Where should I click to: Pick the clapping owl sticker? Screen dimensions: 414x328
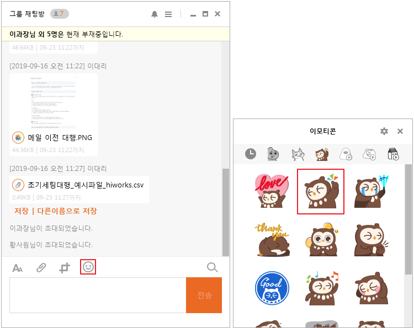pyautogui.click(x=371, y=240)
